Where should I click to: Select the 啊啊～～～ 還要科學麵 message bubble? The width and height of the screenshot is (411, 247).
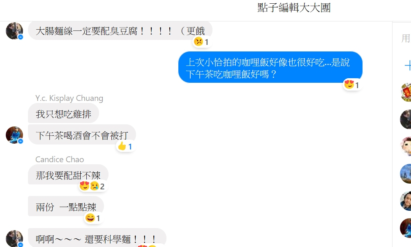[97, 238]
